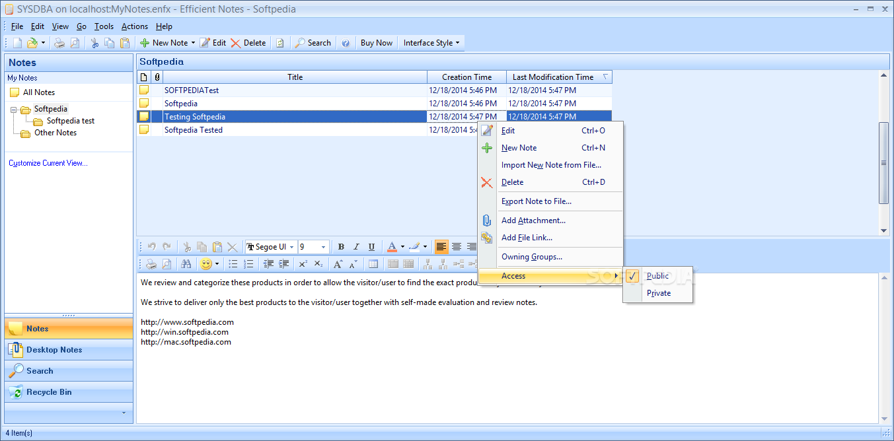Toggle center alignment

(x=457, y=247)
